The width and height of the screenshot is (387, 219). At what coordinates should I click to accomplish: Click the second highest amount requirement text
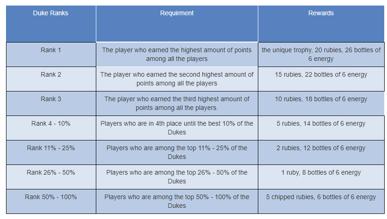(177, 79)
